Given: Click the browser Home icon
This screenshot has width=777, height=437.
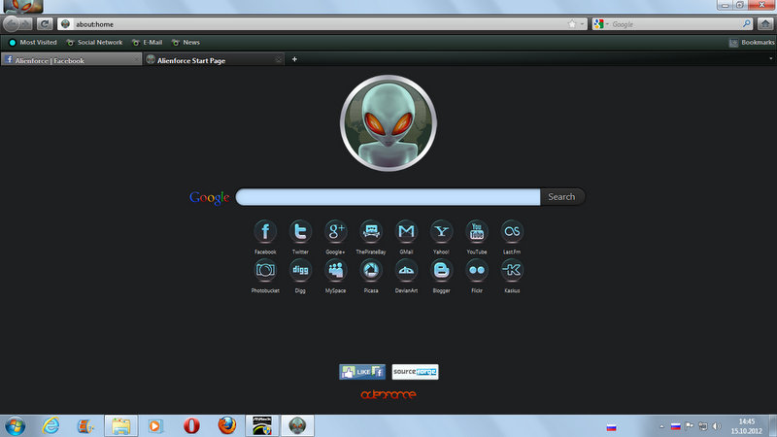Looking at the screenshot, I should click(x=765, y=23).
